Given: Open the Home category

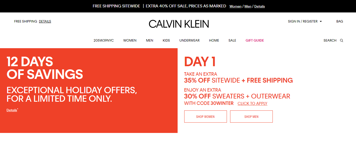Looking at the screenshot, I should [x=214, y=41].
